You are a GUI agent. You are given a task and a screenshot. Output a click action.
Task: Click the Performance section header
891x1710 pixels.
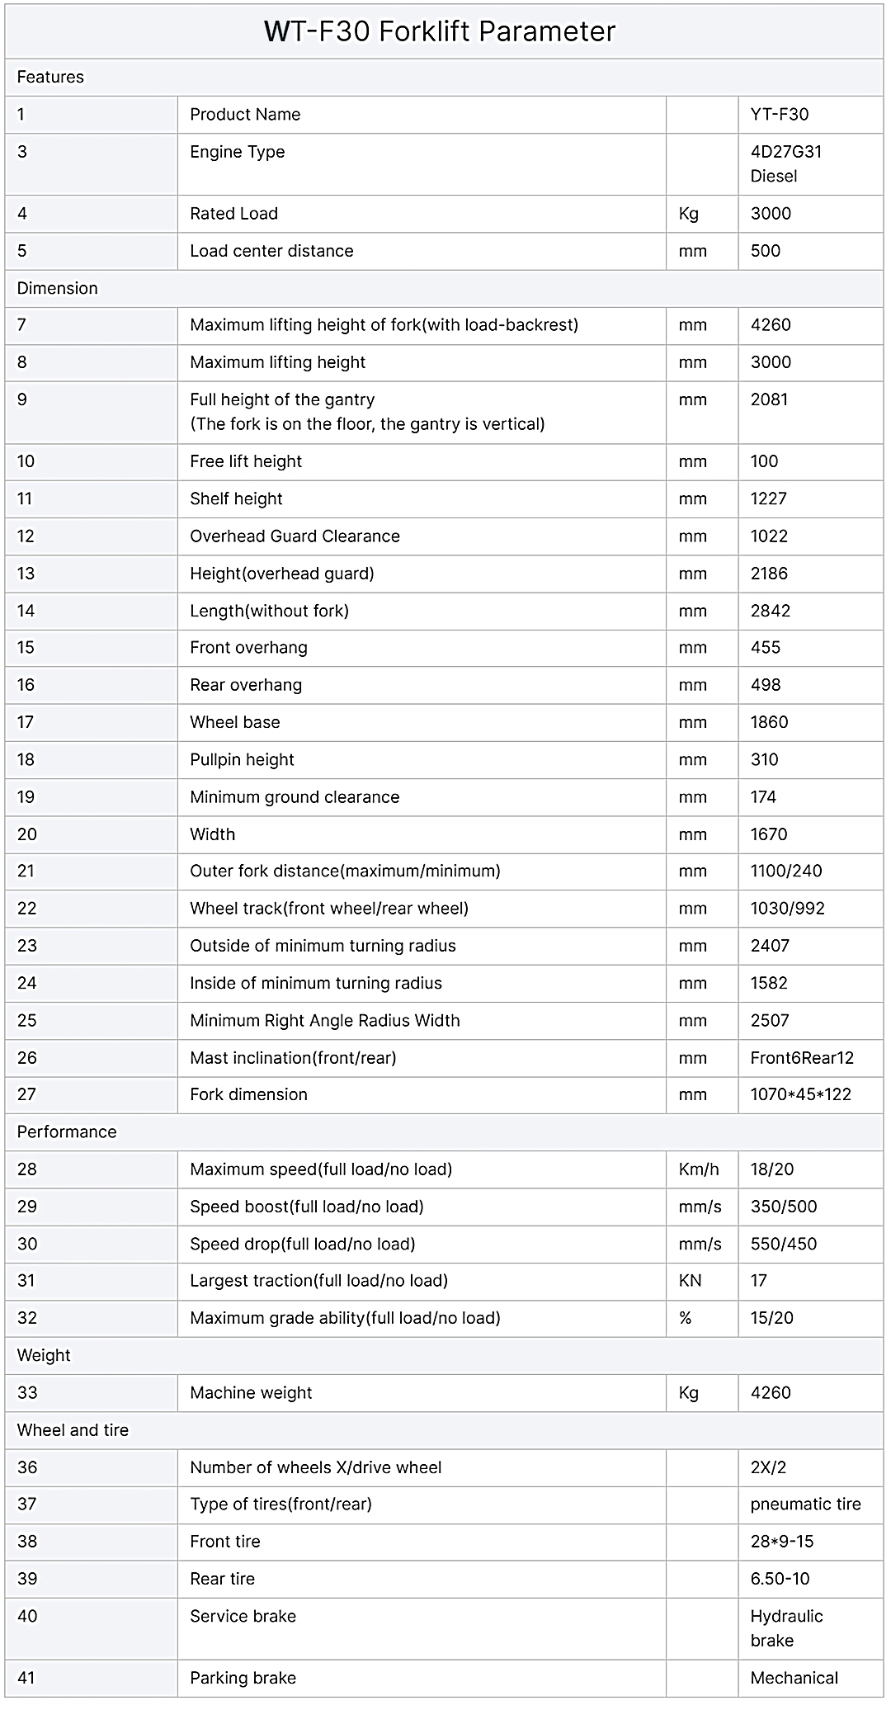[x=67, y=1131]
